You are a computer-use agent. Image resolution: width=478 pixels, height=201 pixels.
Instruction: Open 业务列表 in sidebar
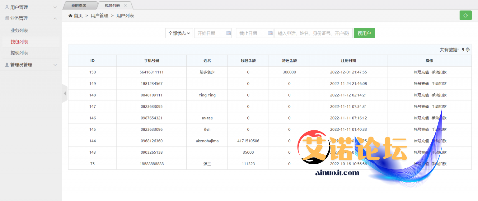pos(20,30)
